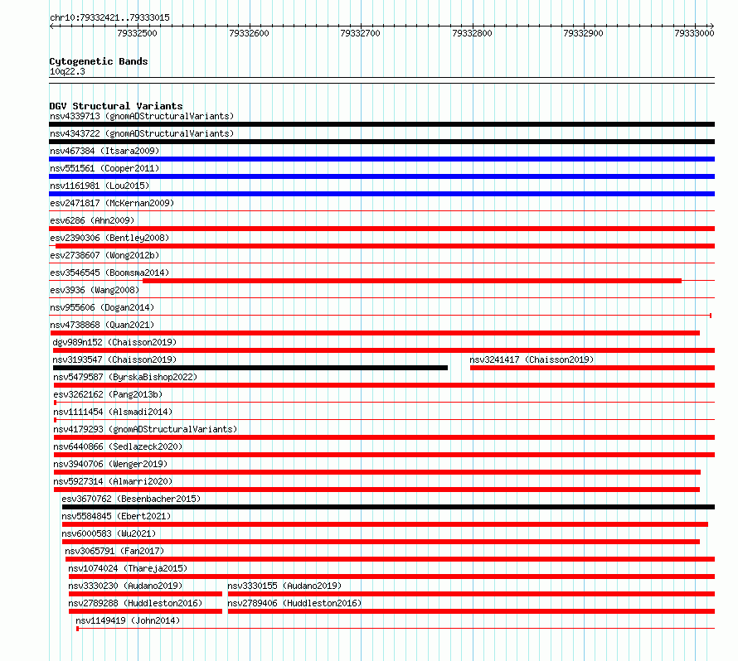Click the esv3546545 (Boomsma2014) label
Viewport: 738px width, 661px height.
[x=109, y=273]
